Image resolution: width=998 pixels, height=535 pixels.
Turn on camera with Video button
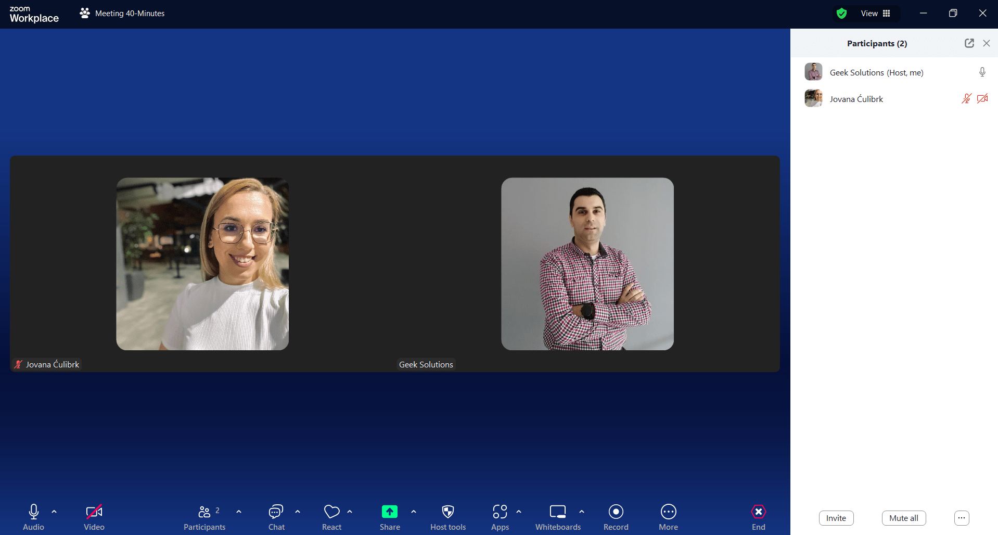tap(94, 513)
